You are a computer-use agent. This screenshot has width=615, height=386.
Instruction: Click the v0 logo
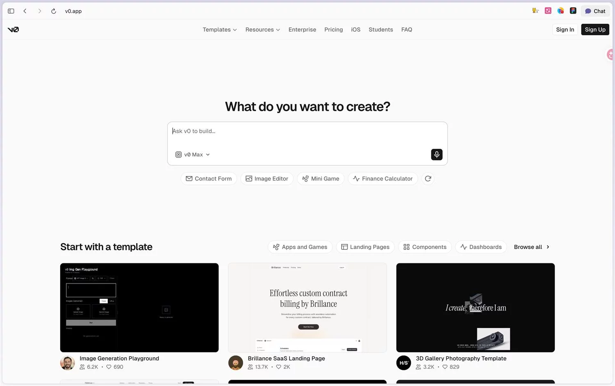click(13, 30)
